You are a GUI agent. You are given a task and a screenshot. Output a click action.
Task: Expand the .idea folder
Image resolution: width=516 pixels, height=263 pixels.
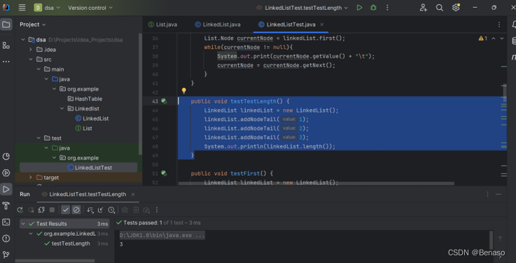click(x=31, y=50)
